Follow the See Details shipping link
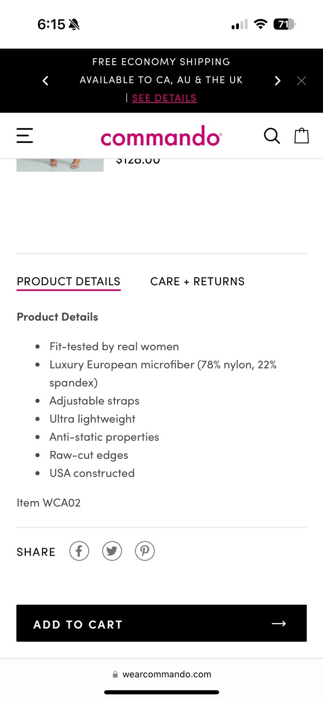The image size is (323, 701). [x=165, y=98]
